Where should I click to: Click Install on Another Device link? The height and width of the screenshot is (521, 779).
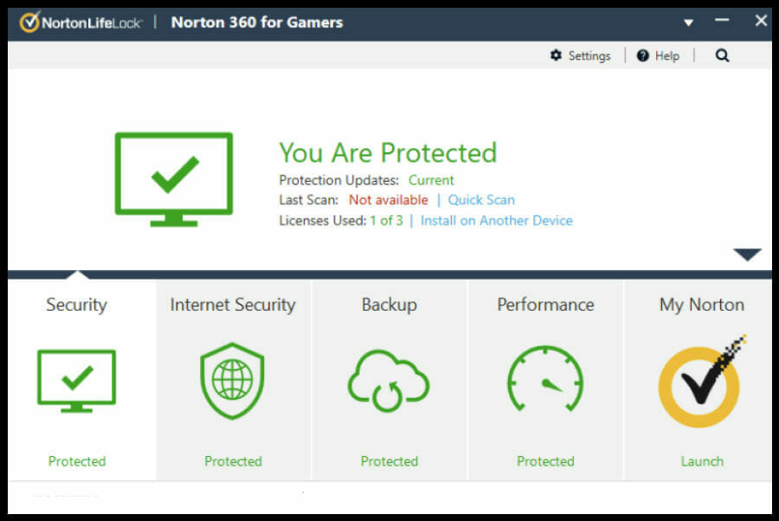[496, 221]
